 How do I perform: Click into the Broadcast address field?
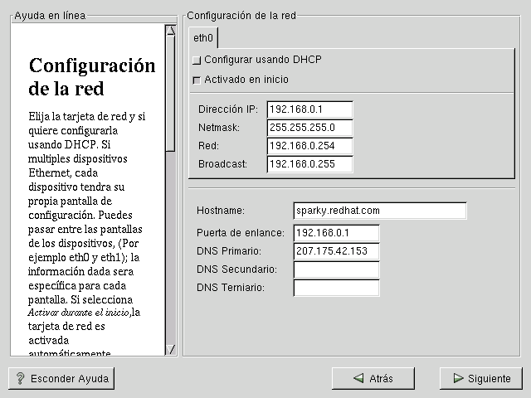tap(310, 164)
